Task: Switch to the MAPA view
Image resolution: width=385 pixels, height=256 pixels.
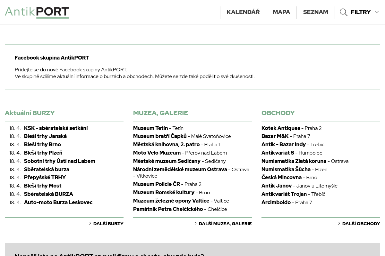Action: [281, 12]
